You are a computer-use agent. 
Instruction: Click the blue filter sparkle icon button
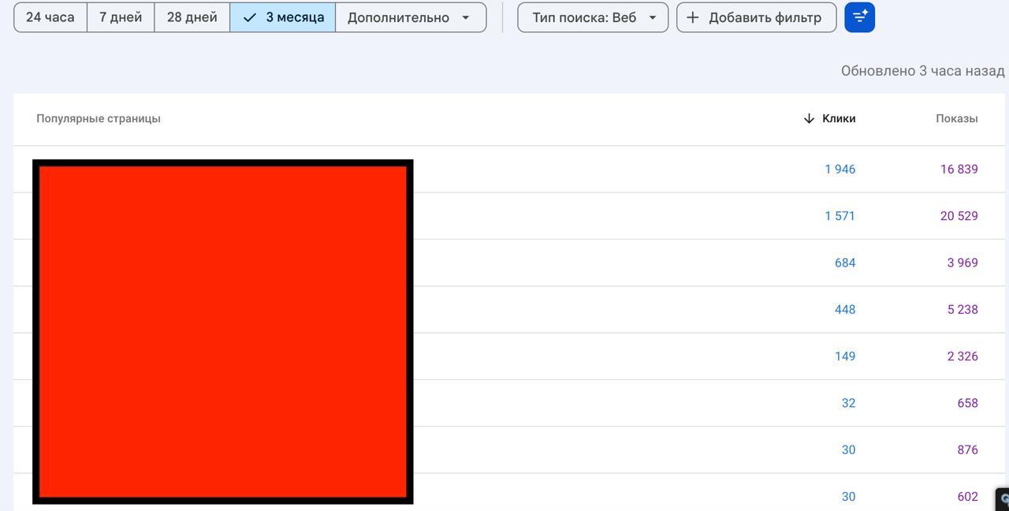click(x=859, y=17)
